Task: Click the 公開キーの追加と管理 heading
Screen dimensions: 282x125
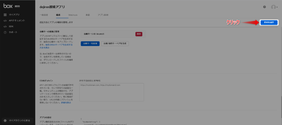Action: tap(50, 32)
